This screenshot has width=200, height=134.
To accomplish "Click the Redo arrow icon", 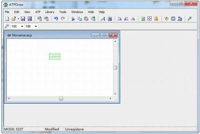I will pyautogui.click(x=63, y=19).
